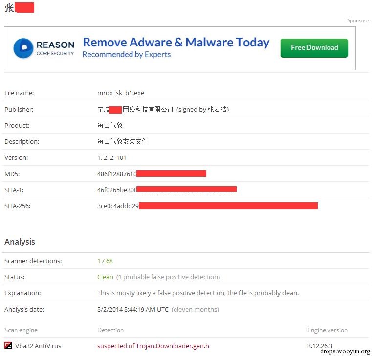Click the analysis date 8/2/2014 8:44:19 AM UTC
Screen dimensions: 372x357
coord(133,309)
